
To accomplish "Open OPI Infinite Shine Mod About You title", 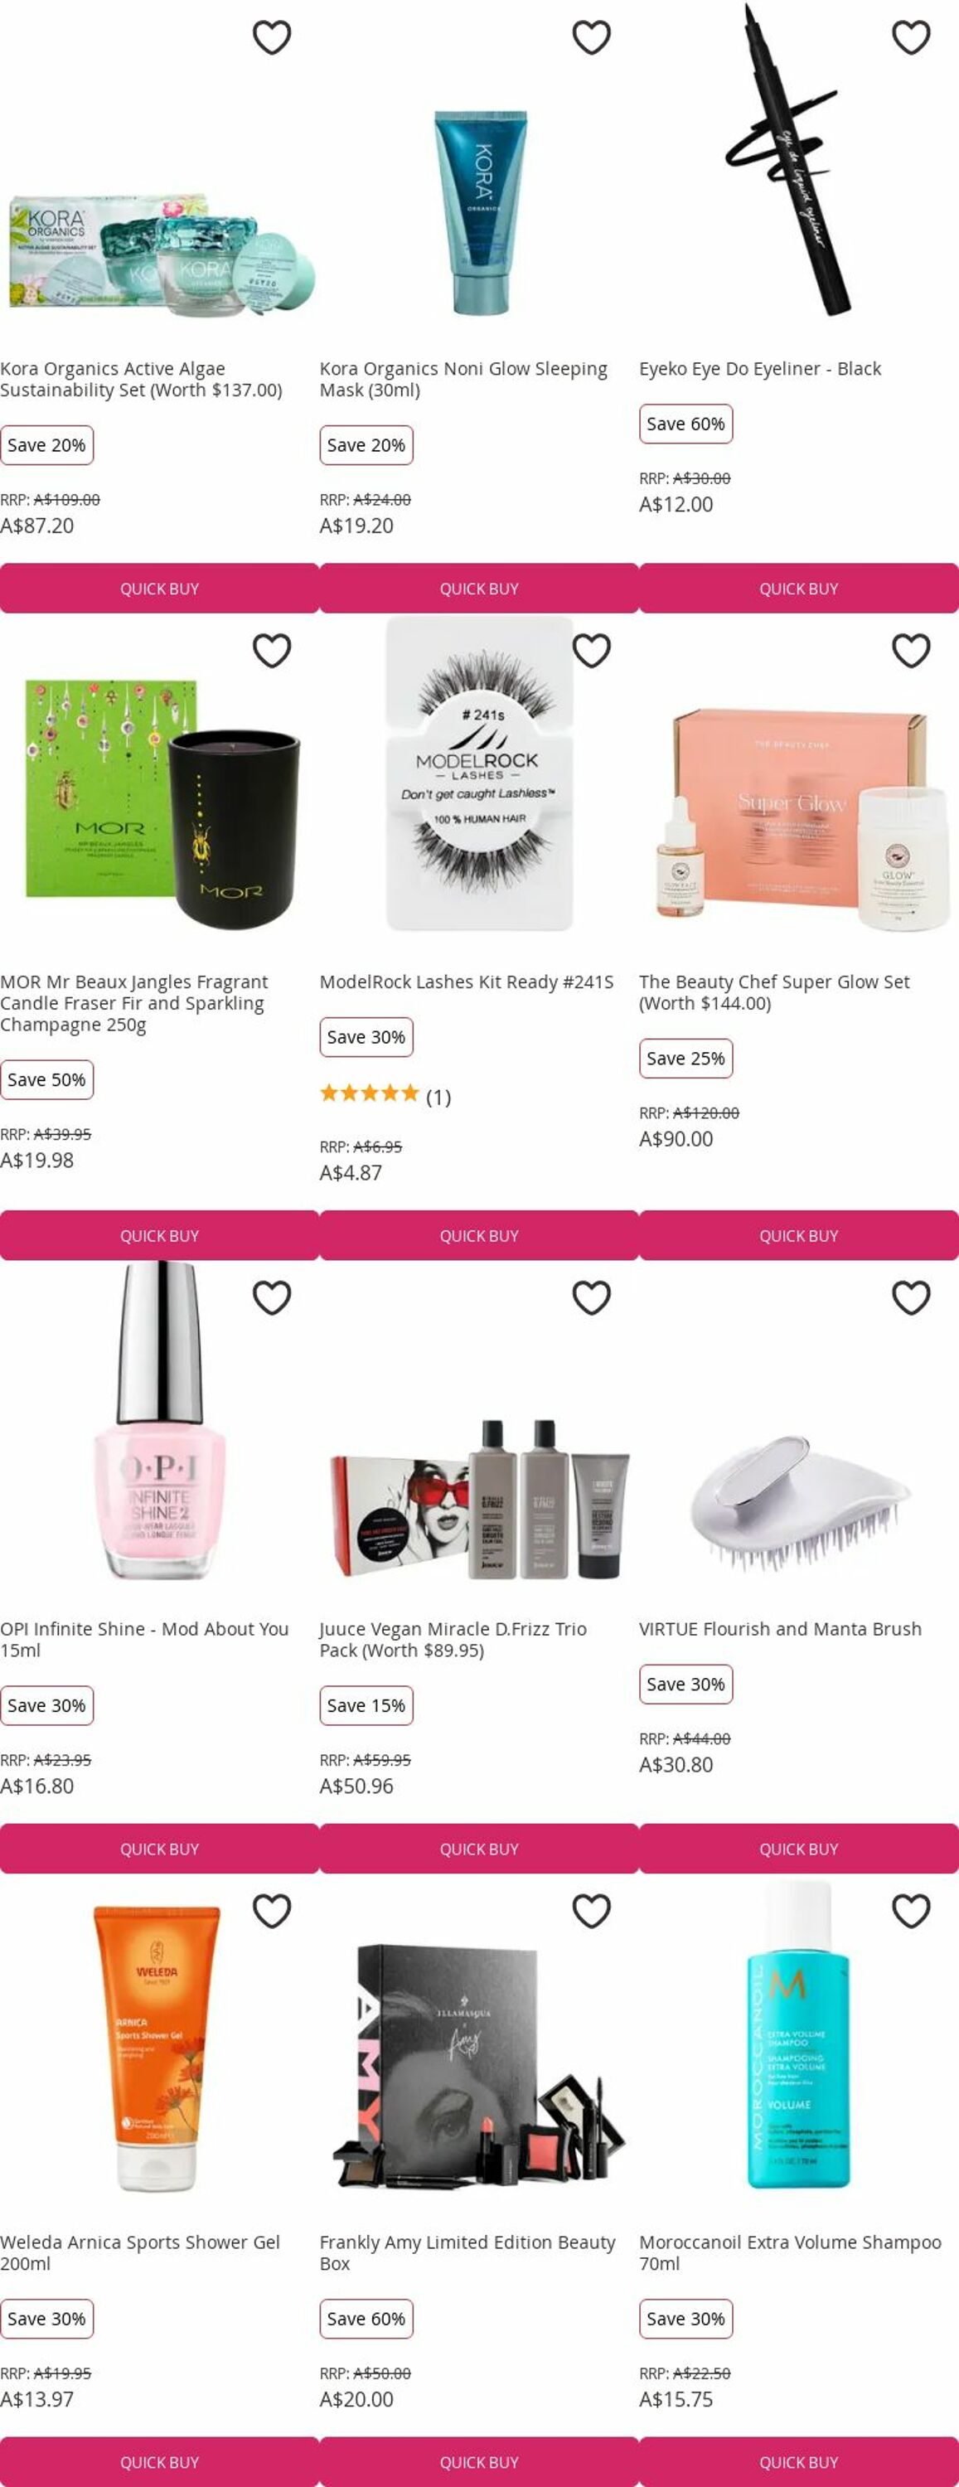I will 145,1639.
